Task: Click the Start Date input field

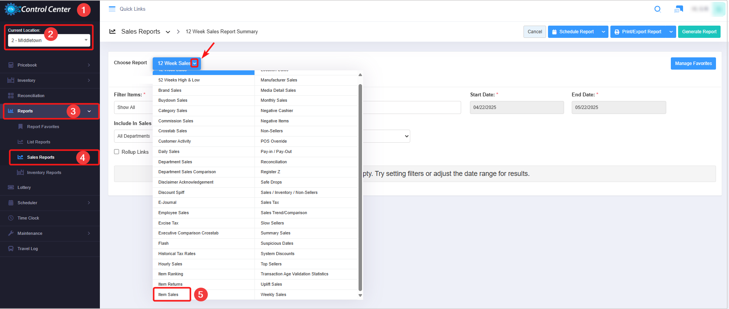Action: click(x=517, y=107)
